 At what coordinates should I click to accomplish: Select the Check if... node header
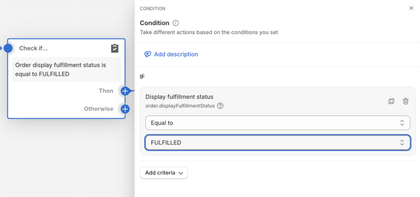[x=34, y=48]
